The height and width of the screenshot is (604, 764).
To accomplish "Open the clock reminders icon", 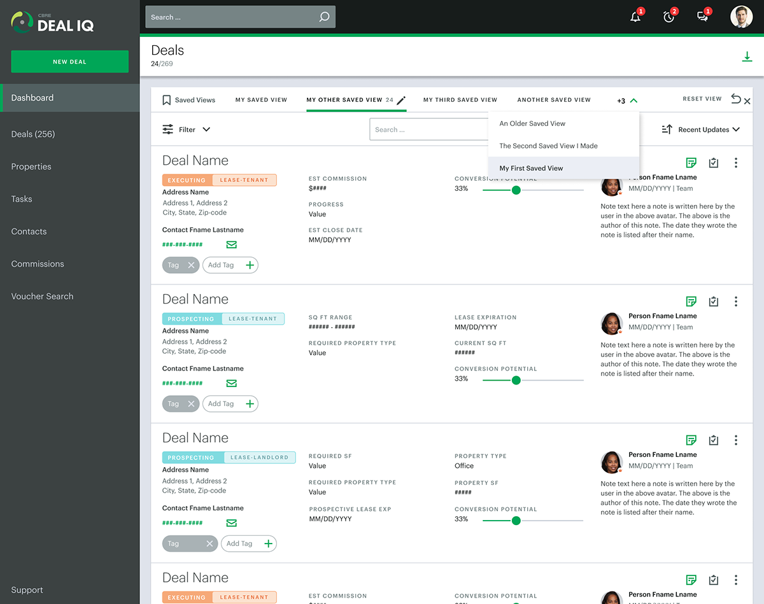I will tap(668, 17).
